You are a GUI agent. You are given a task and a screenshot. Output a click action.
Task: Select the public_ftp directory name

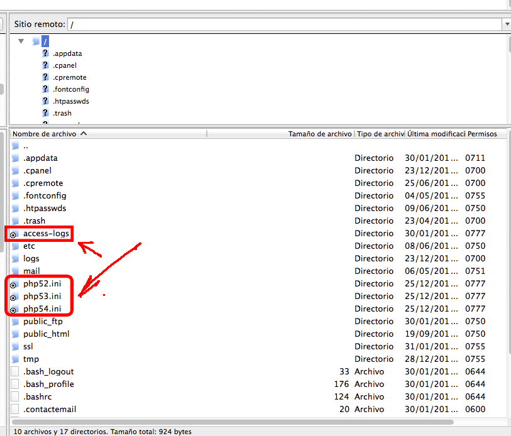[43, 321]
